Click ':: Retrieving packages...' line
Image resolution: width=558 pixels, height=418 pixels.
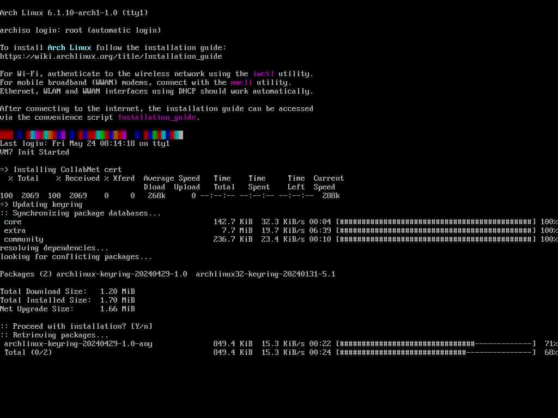(54, 335)
